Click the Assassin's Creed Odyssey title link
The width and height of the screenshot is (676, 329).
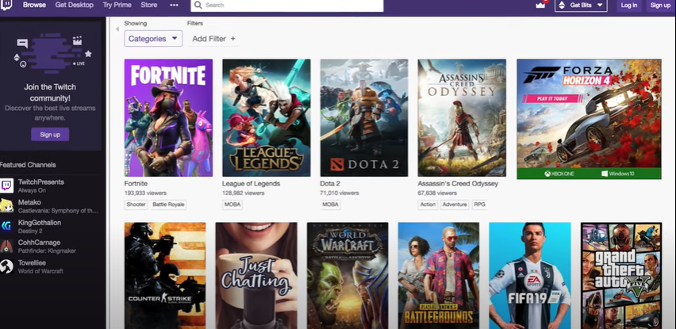(458, 183)
